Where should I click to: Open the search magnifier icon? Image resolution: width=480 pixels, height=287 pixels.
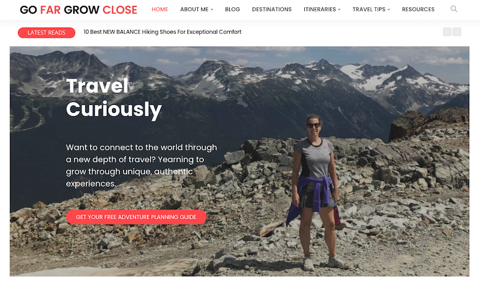(454, 9)
